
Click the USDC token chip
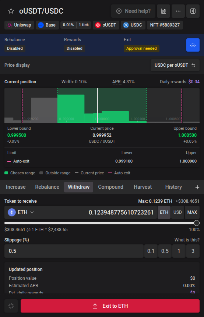(x=133, y=25)
